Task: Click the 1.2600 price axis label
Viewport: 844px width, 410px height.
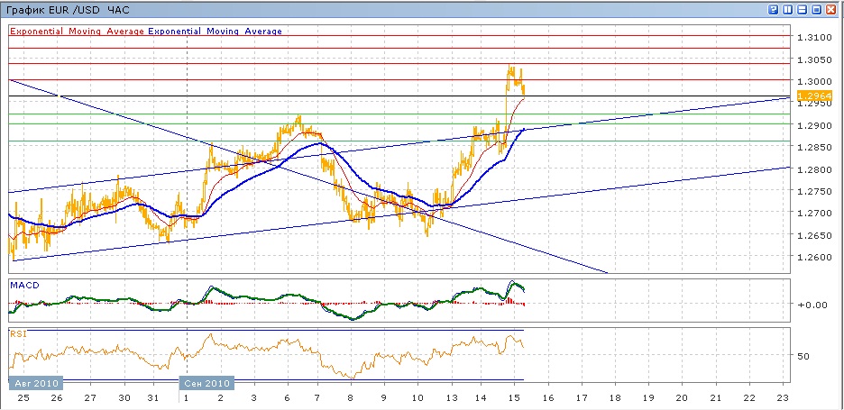Action: 812,257
